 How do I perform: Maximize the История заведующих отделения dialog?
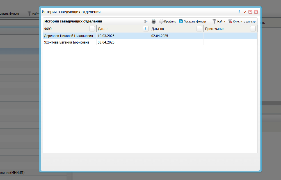coord(250,12)
